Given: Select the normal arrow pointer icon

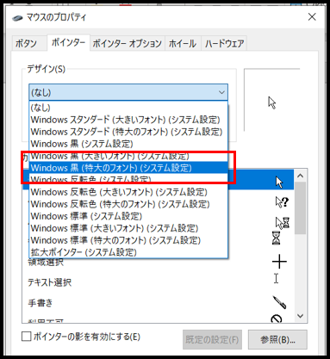Looking at the screenshot, I should pos(279,183).
